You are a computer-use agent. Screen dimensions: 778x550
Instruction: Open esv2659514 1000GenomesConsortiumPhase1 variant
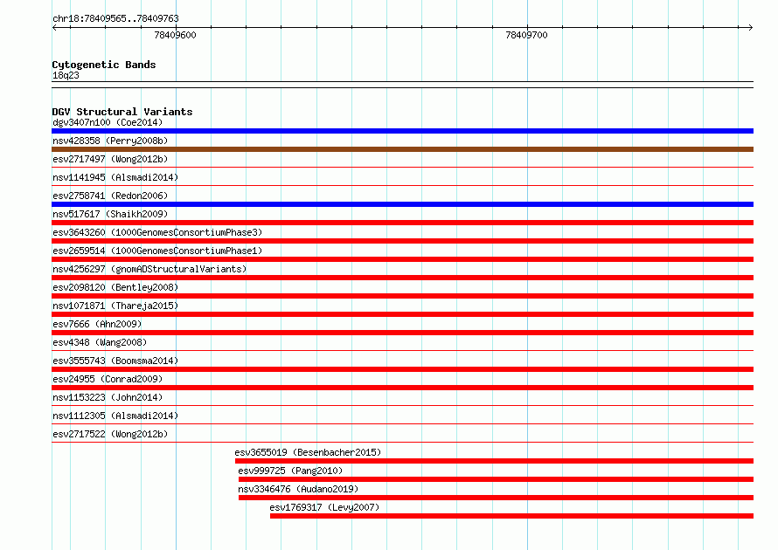click(x=157, y=251)
